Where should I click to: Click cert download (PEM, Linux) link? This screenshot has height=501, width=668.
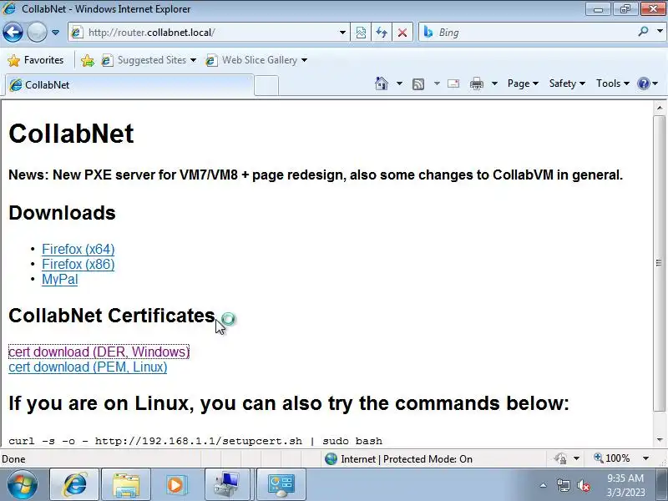coord(88,367)
